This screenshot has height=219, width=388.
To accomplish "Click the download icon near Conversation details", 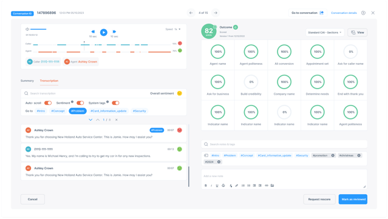I will point(363,13).
